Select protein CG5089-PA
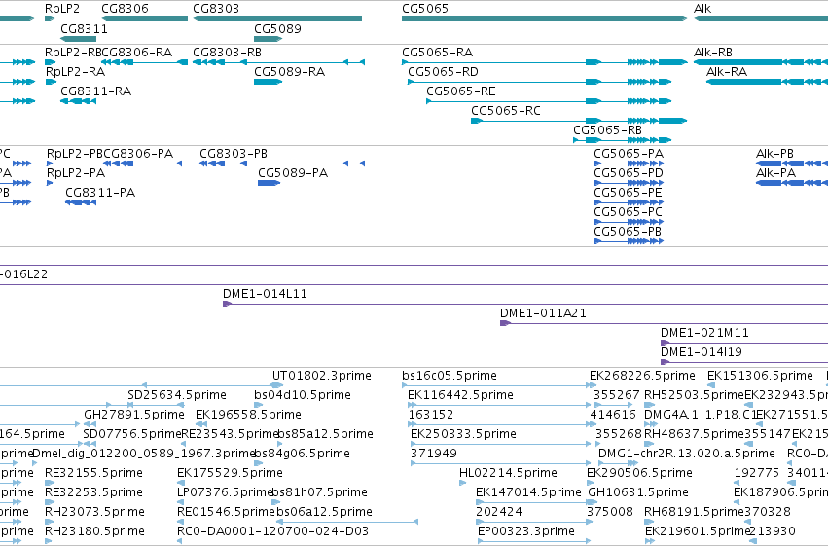Image resolution: width=828 pixels, height=546 pixels. pos(269,183)
